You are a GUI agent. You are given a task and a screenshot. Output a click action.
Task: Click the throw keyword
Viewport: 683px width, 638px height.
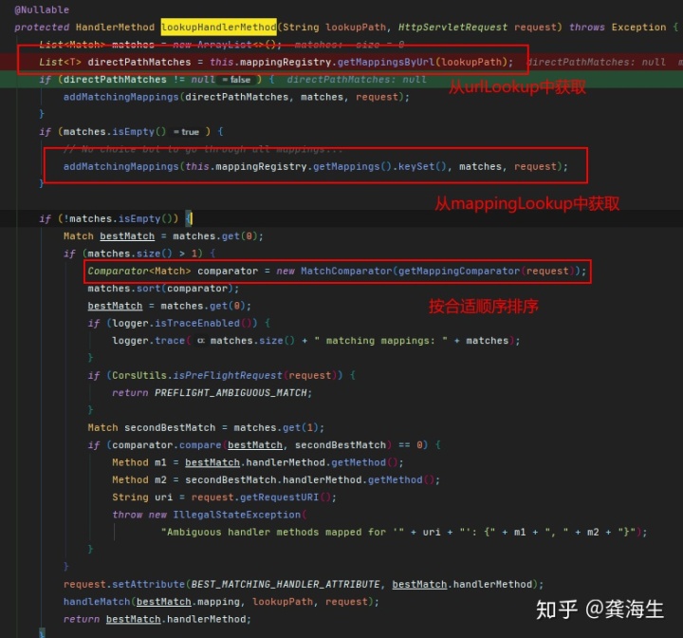pyautogui.click(x=127, y=515)
